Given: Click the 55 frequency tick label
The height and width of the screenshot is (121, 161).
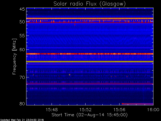Looking at the screenshot, I should [x=22, y=36].
